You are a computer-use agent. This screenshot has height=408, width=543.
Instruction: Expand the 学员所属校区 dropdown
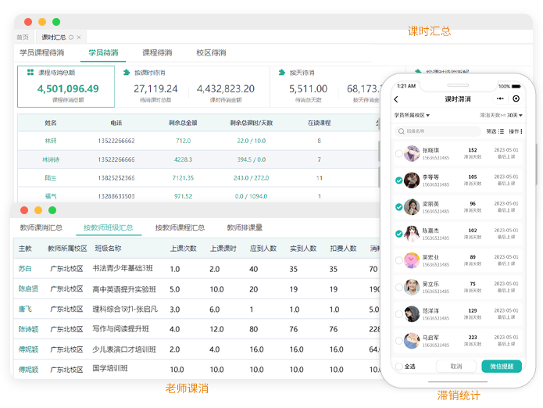412,115
